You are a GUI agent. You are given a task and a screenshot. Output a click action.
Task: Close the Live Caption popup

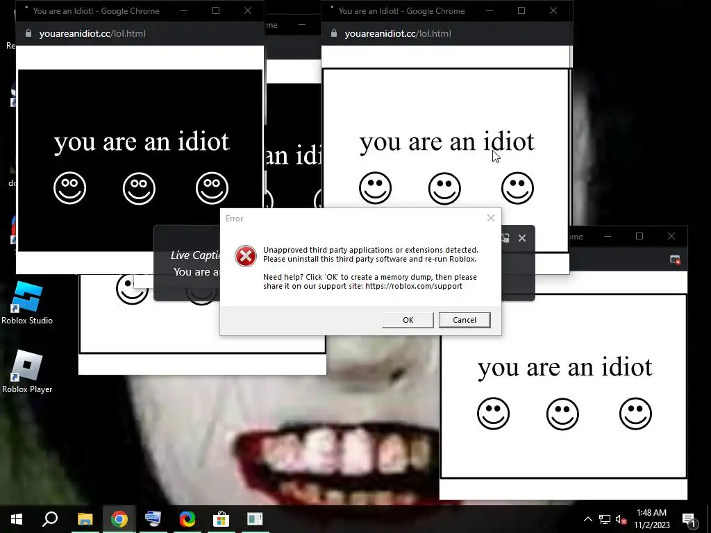[522, 238]
